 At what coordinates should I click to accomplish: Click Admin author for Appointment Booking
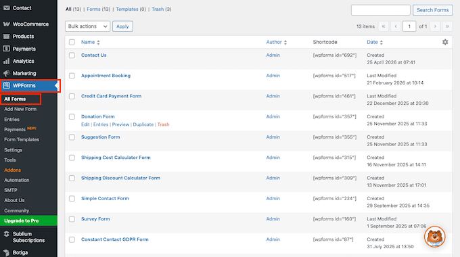point(273,76)
